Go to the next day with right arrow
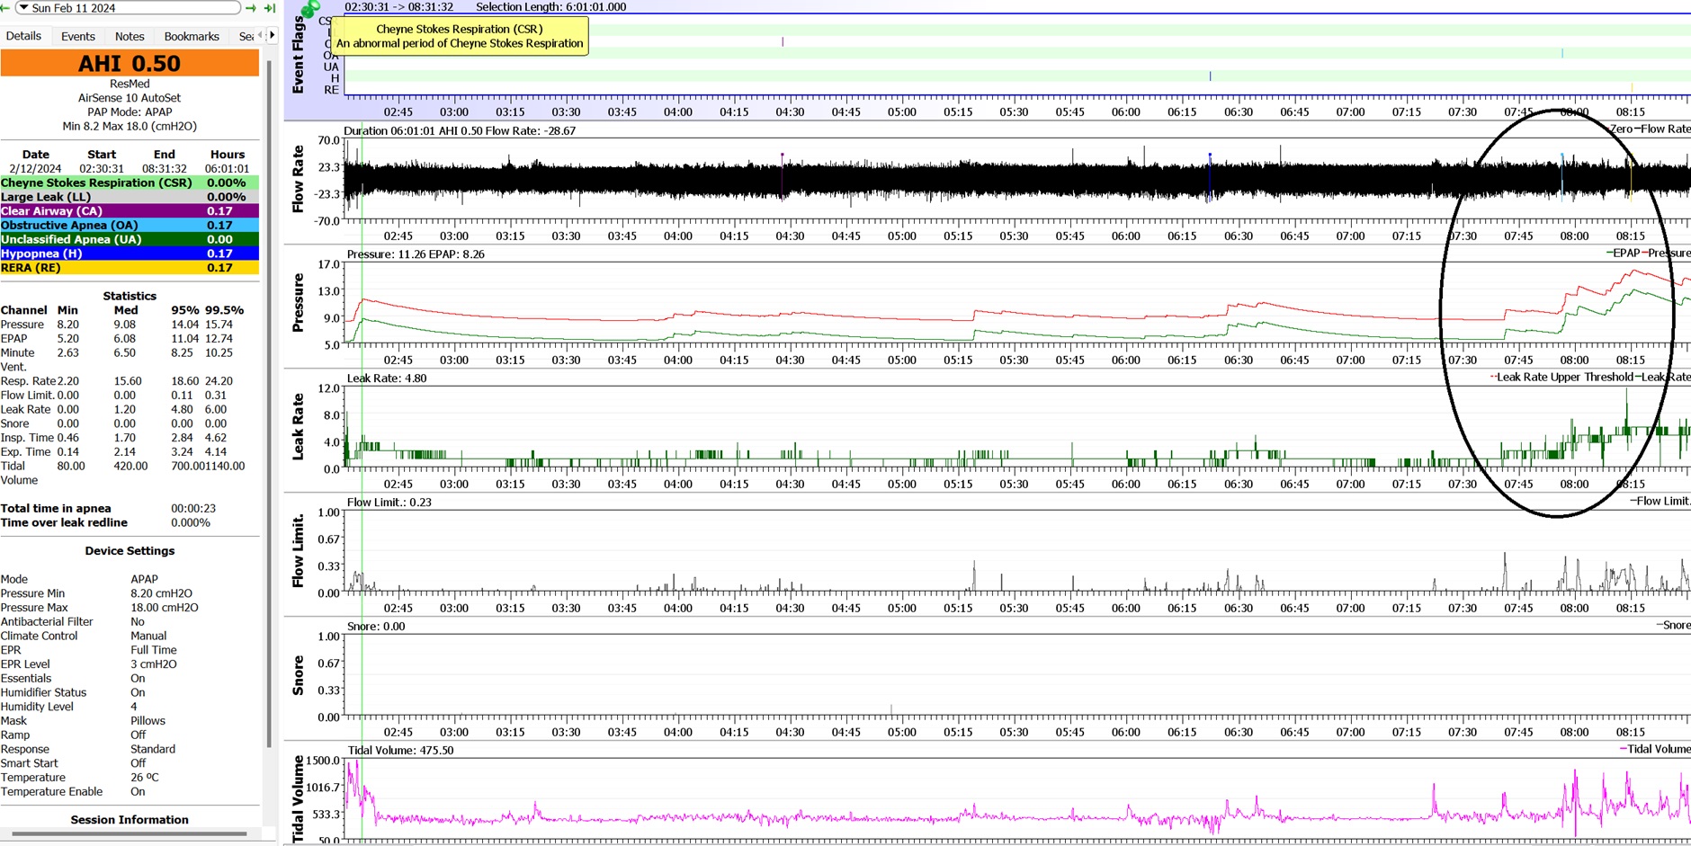 pos(251,8)
